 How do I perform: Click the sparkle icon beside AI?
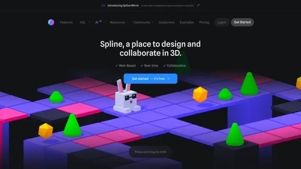[100, 21]
